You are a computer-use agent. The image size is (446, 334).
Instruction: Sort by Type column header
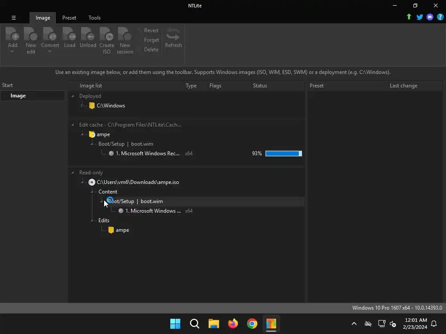[x=191, y=86]
